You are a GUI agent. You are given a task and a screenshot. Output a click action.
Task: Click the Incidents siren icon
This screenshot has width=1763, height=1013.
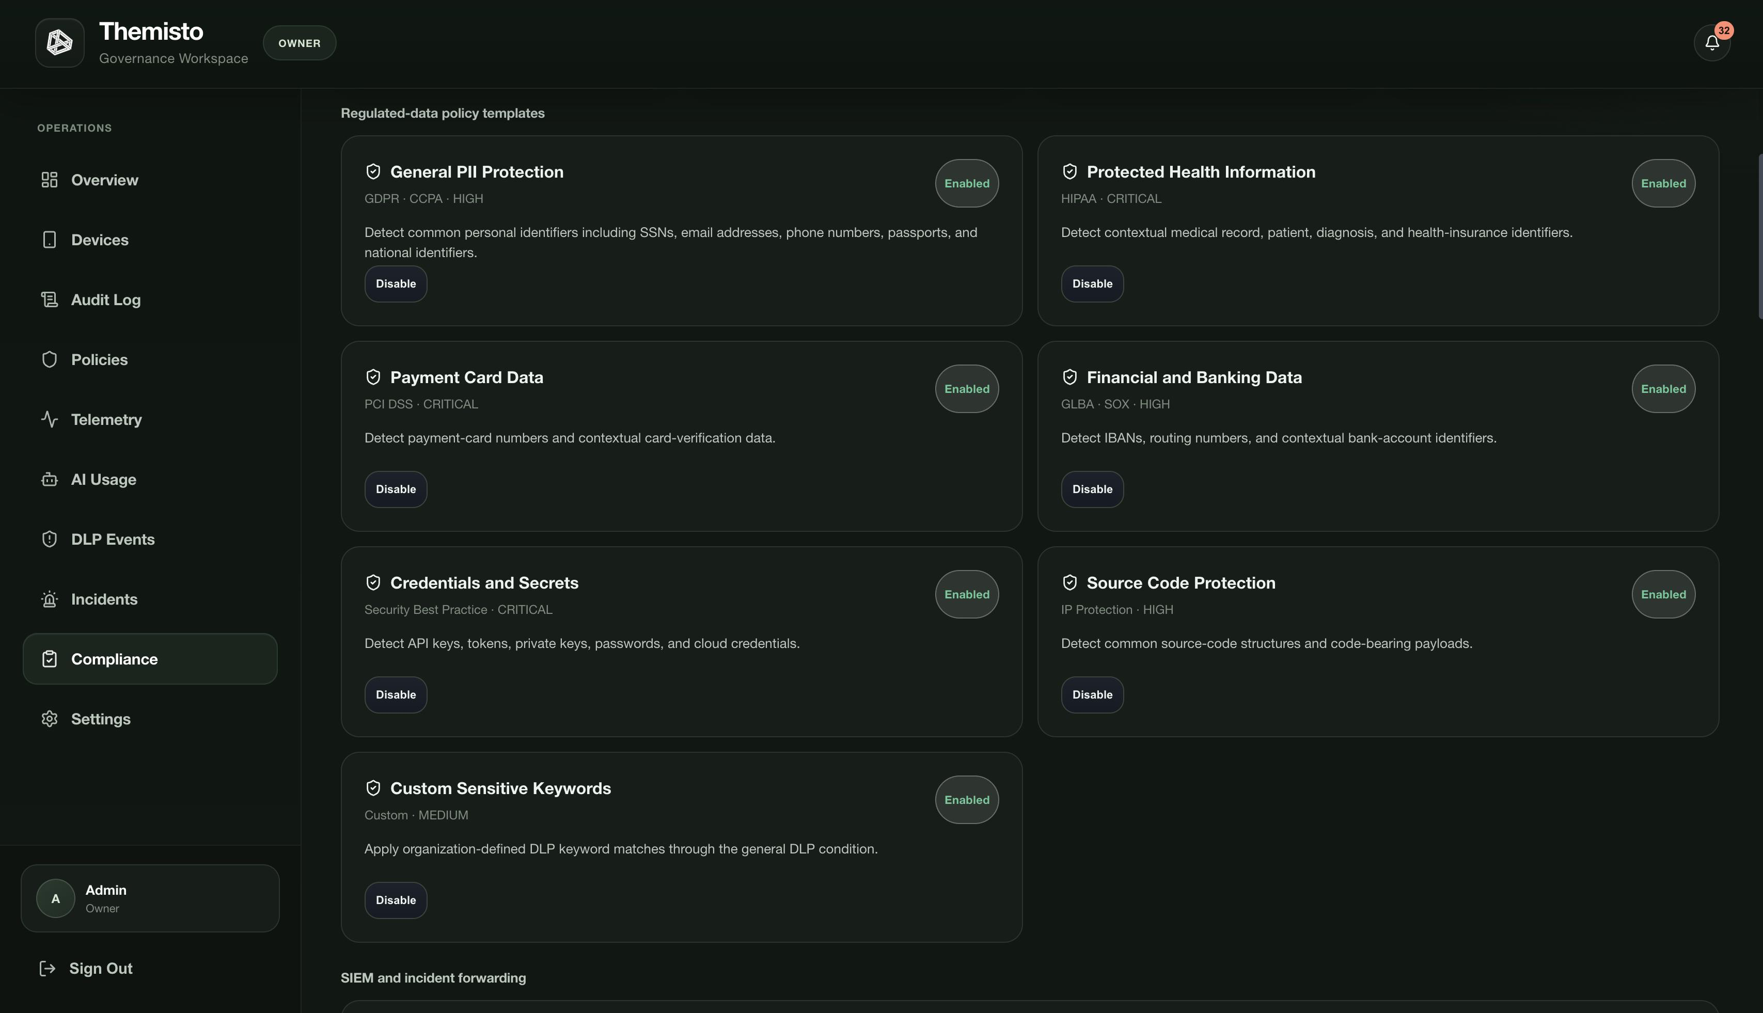point(50,599)
